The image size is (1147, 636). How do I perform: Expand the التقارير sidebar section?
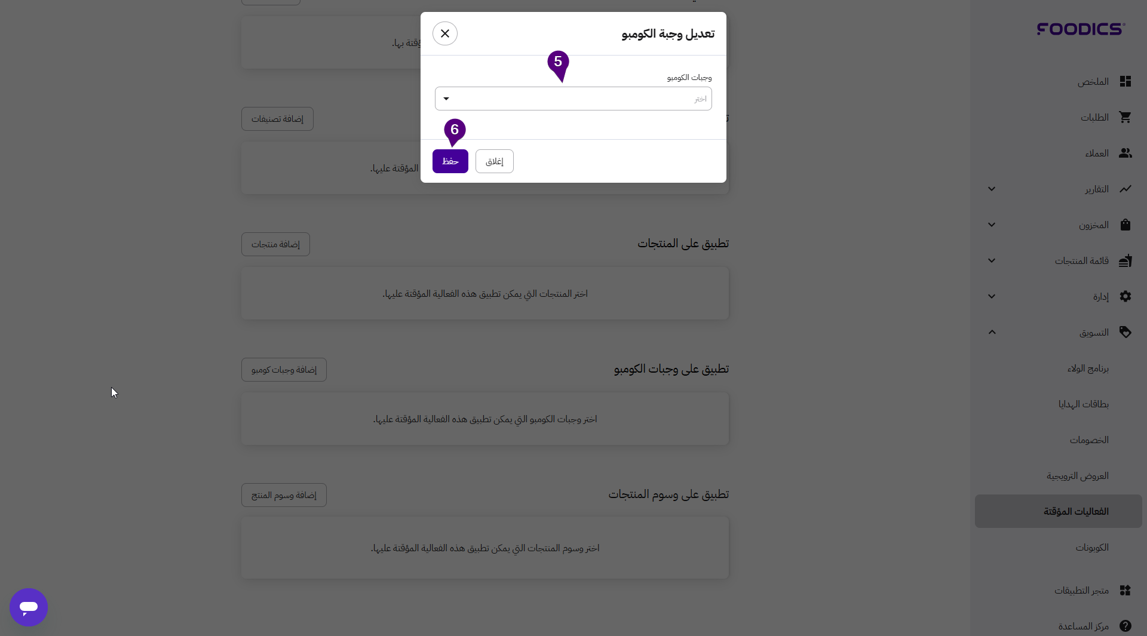pos(992,189)
